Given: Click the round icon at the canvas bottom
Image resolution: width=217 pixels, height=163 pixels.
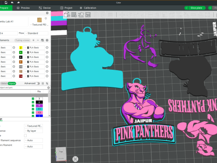Looking at the screenshot, I should tap(75, 159).
